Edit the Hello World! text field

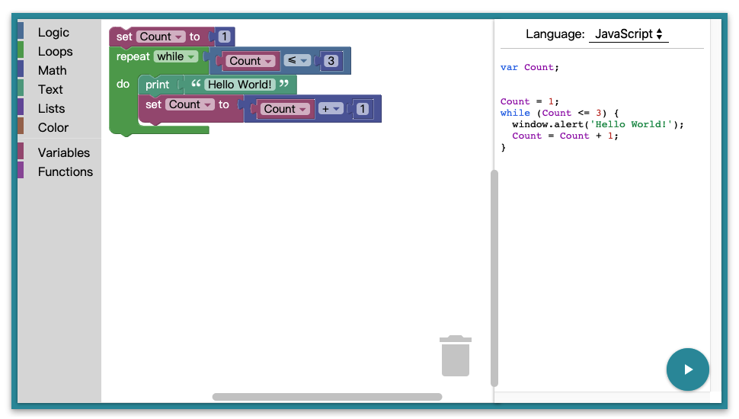click(x=240, y=85)
